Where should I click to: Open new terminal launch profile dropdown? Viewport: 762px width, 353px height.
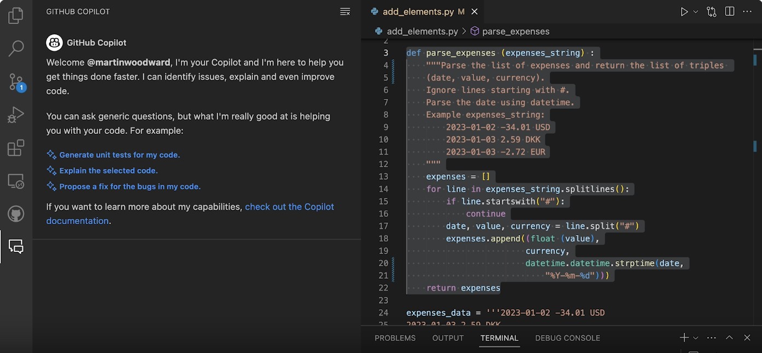tap(696, 338)
